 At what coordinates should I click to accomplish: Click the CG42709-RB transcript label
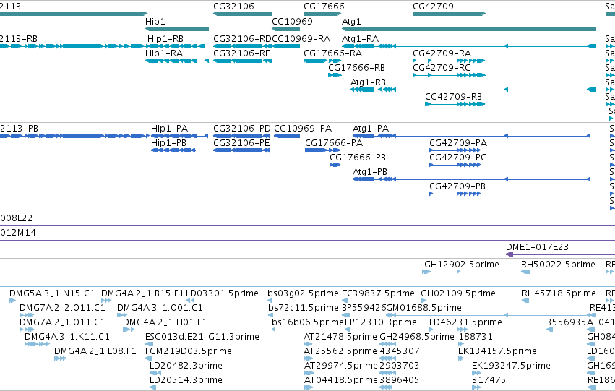coord(453,97)
